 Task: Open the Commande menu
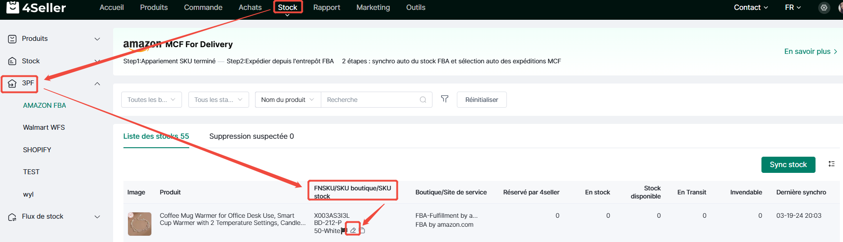coord(203,8)
